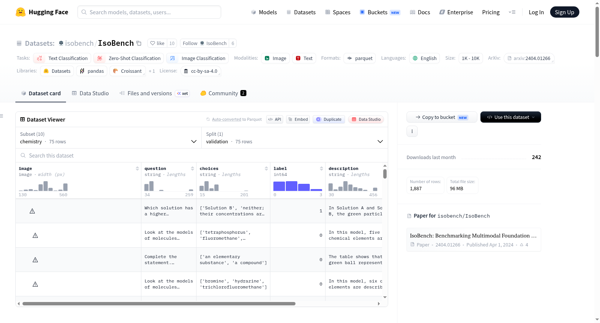600x323 pixels.
Task: Click the Embed button
Action: pyautogui.click(x=298, y=119)
